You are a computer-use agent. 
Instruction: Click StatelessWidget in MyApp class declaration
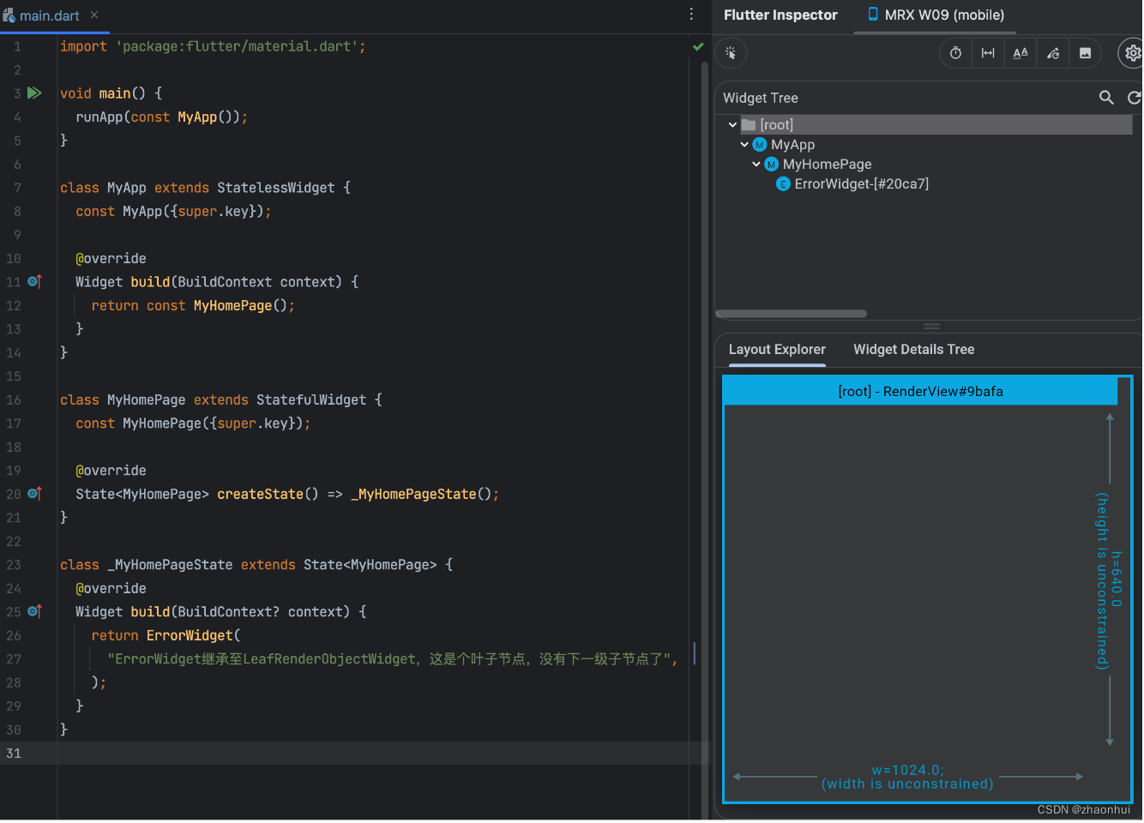(276, 188)
